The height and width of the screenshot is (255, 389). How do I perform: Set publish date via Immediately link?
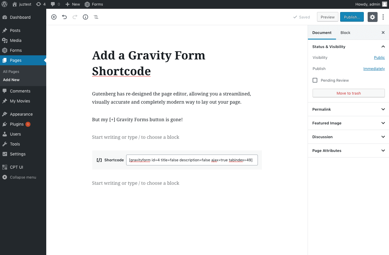pyautogui.click(x=374, y=69)
